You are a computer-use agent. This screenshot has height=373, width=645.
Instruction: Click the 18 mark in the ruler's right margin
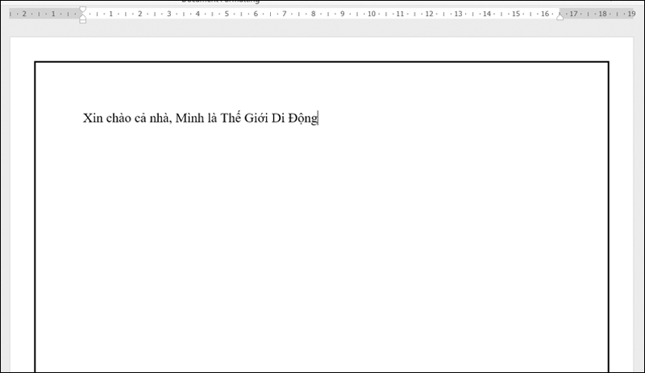602,14
